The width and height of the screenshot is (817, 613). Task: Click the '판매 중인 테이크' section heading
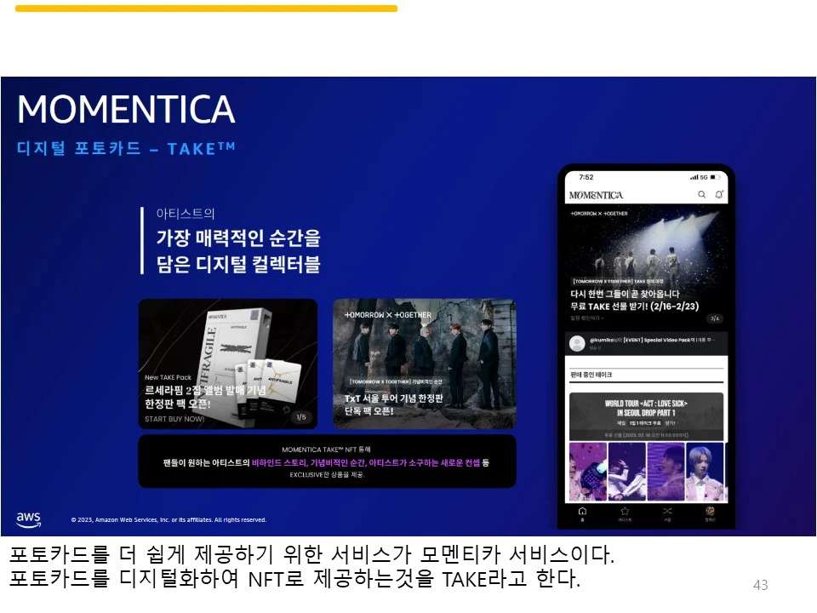[x=591, y=375]
